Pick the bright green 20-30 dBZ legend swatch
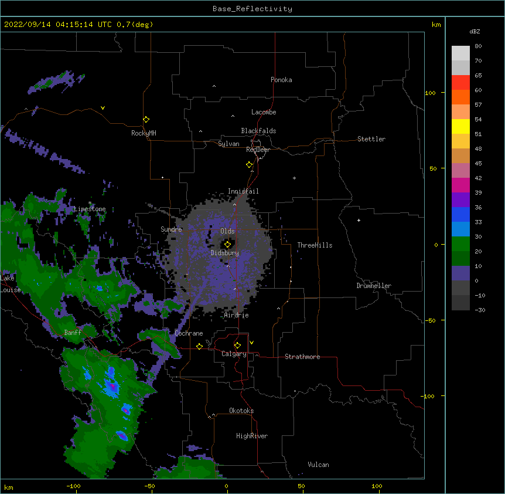Screen dimensions: 505x494 460,244
